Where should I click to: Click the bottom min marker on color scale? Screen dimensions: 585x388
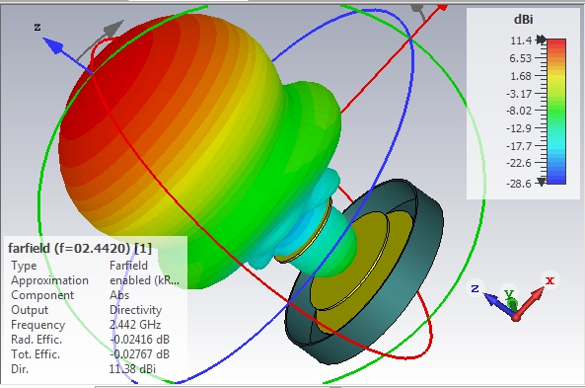pos(542,182)
